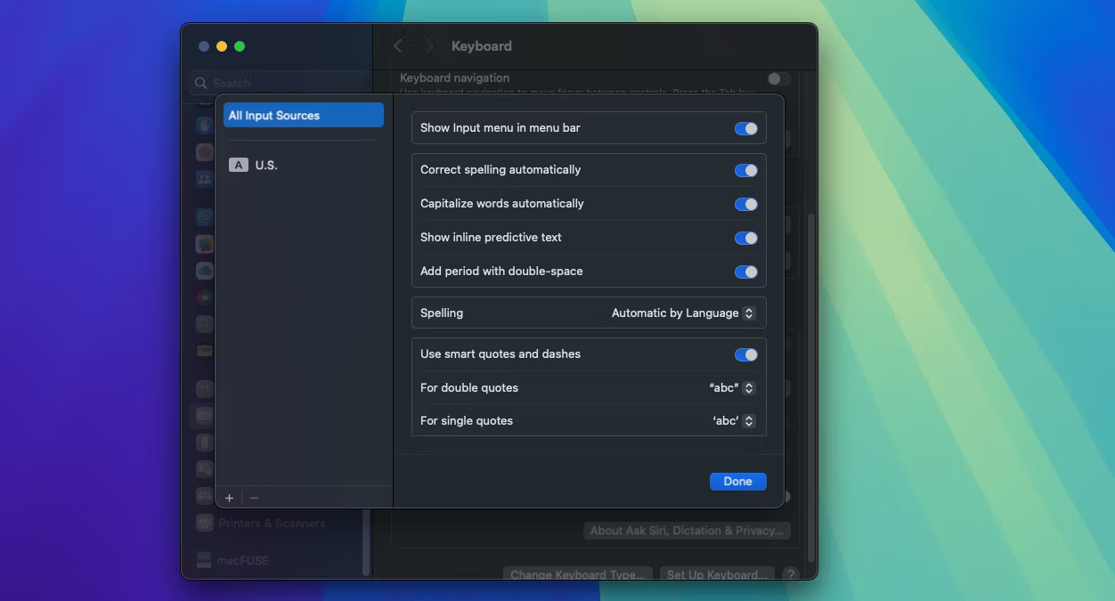Toggle Capitalize words automatically off
The image size is (1115, 601).
[x=745, y=204]
